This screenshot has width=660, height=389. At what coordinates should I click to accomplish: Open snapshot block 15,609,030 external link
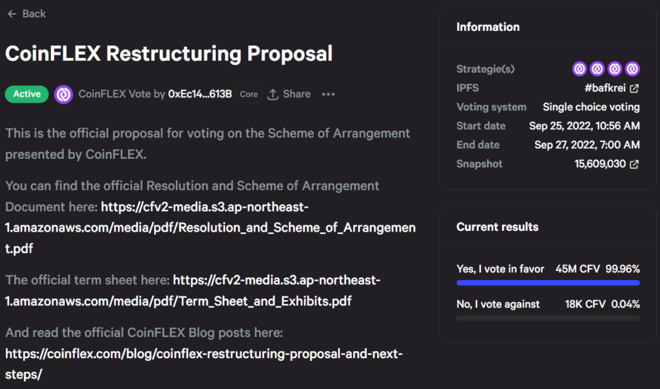point(634,165)
